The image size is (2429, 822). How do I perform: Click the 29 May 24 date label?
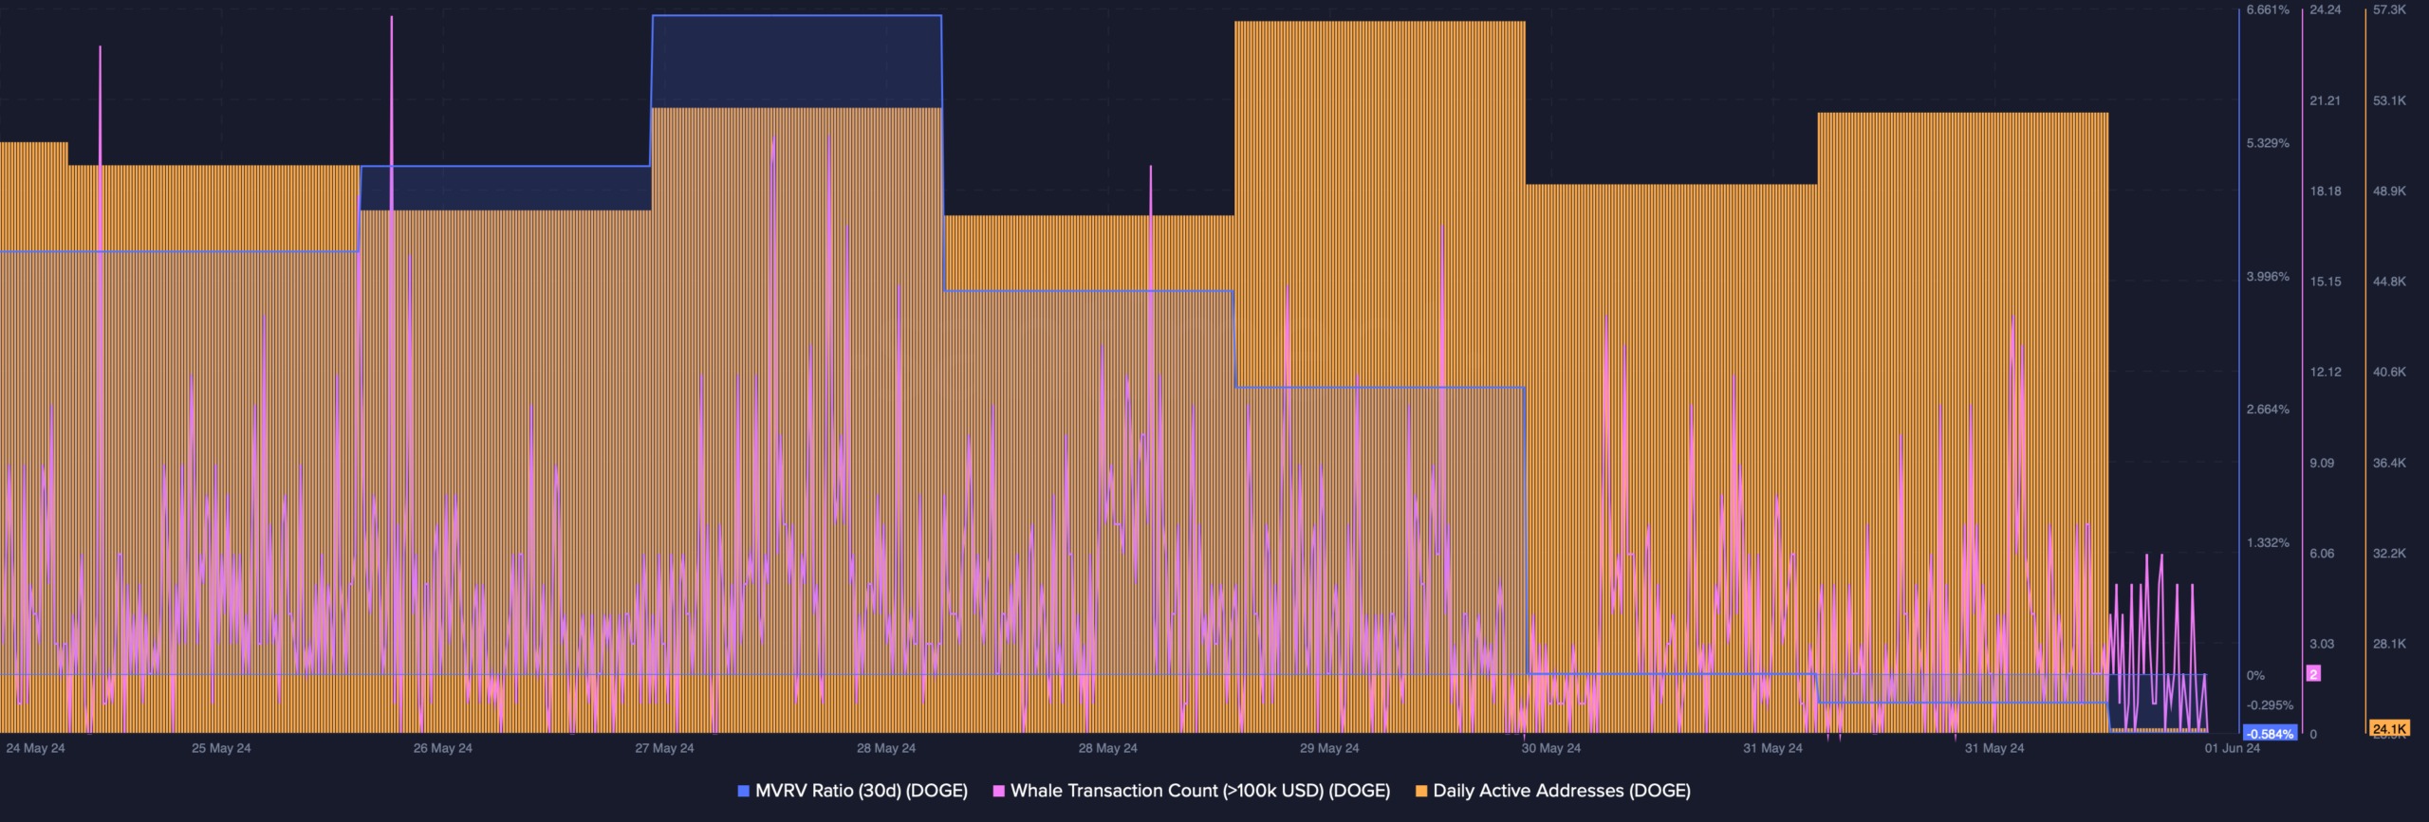pyautogui.click(x=1329, y=748)
